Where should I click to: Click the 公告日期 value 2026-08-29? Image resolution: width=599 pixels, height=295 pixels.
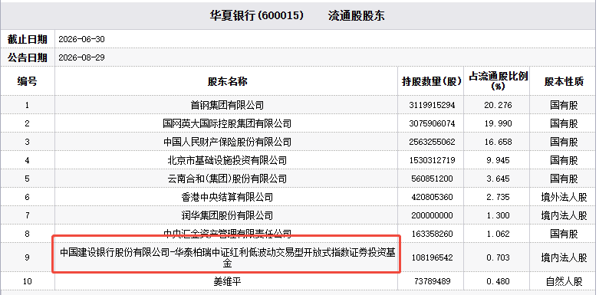pyautogui.click(x=82, y=57)
